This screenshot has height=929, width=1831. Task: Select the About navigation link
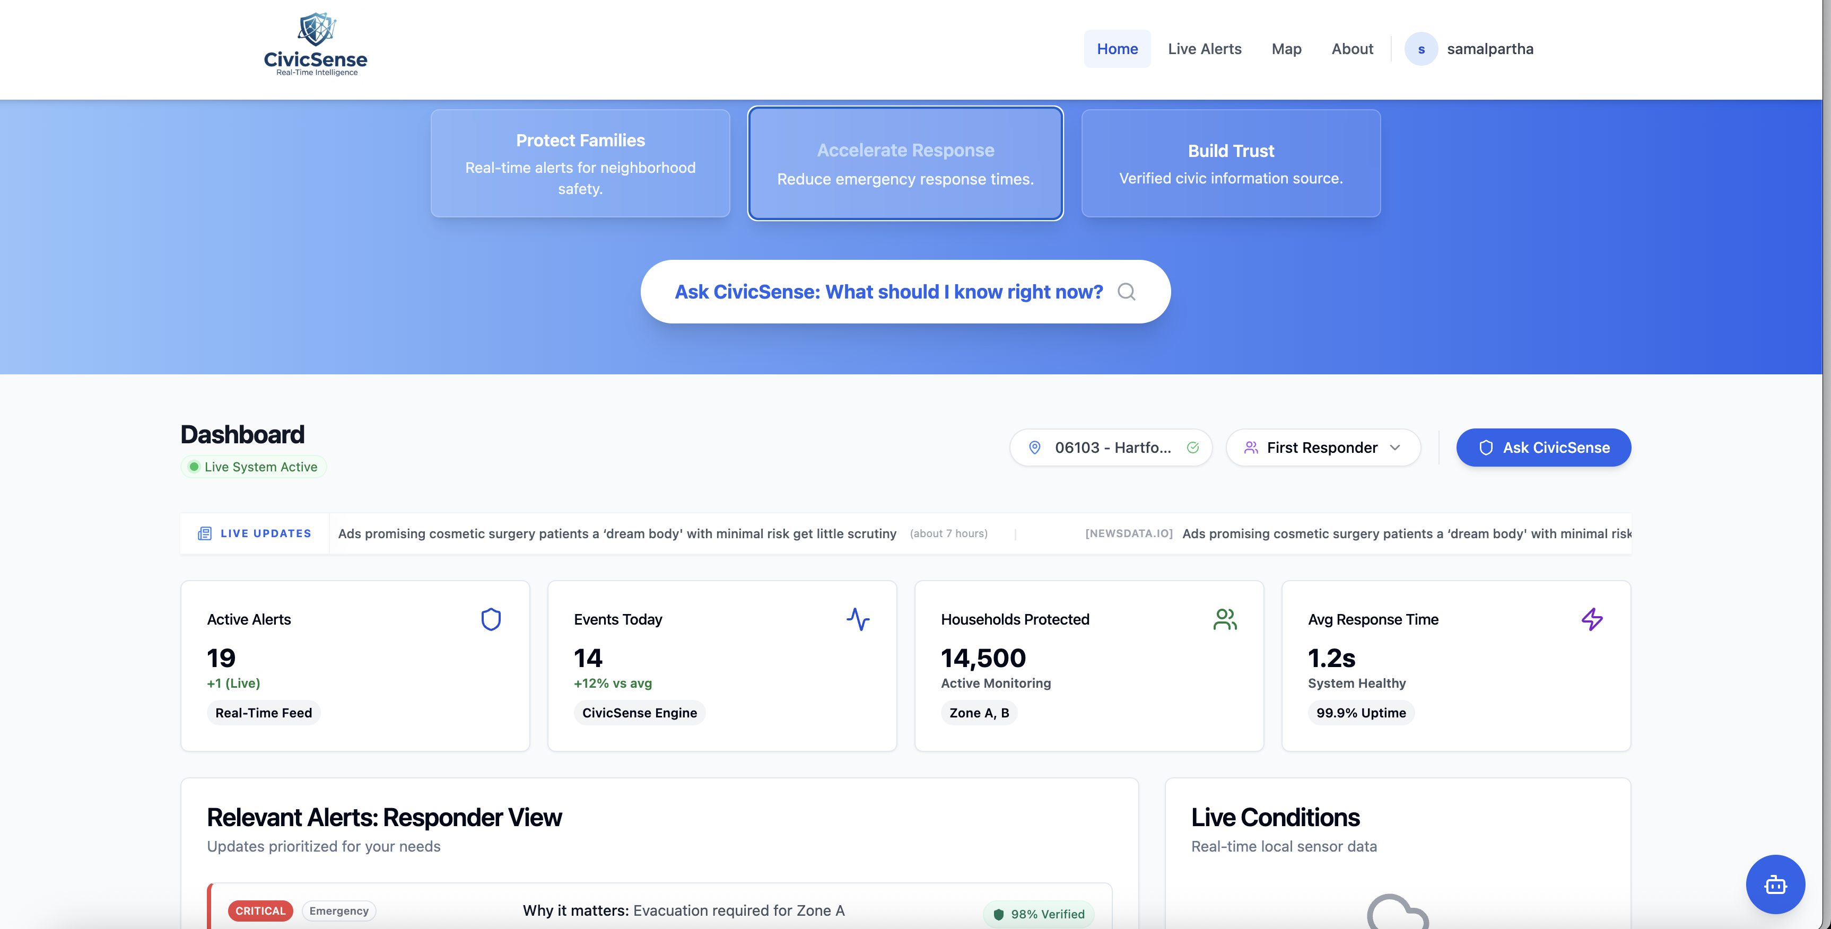(1352, 49)
